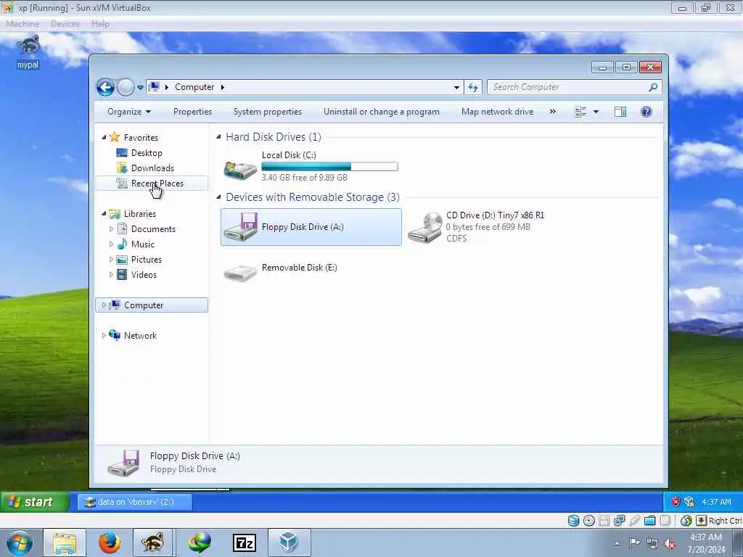This screenshot has height=557, width=743.
Task: Select Computer in the navigation pane
Action: (152, 305)
